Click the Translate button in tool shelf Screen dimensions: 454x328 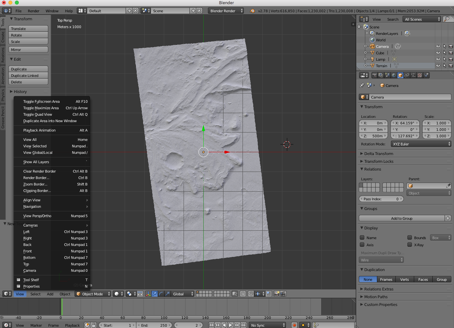click(28, 28)
